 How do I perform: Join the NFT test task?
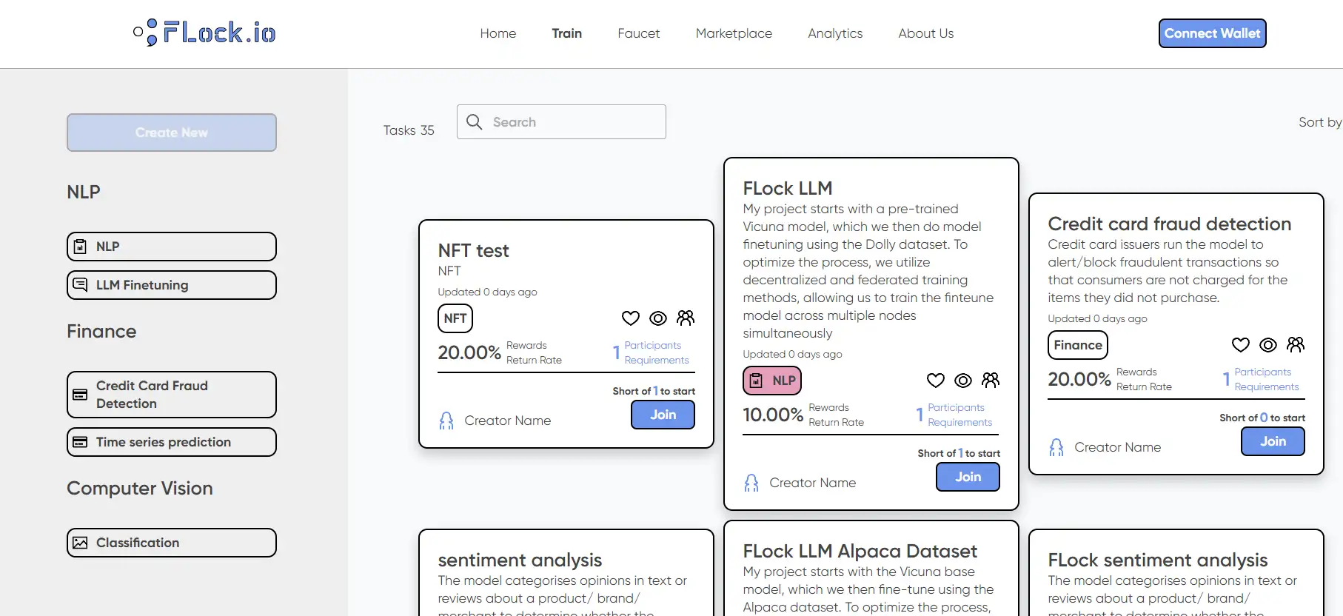[x=662, y=415]
